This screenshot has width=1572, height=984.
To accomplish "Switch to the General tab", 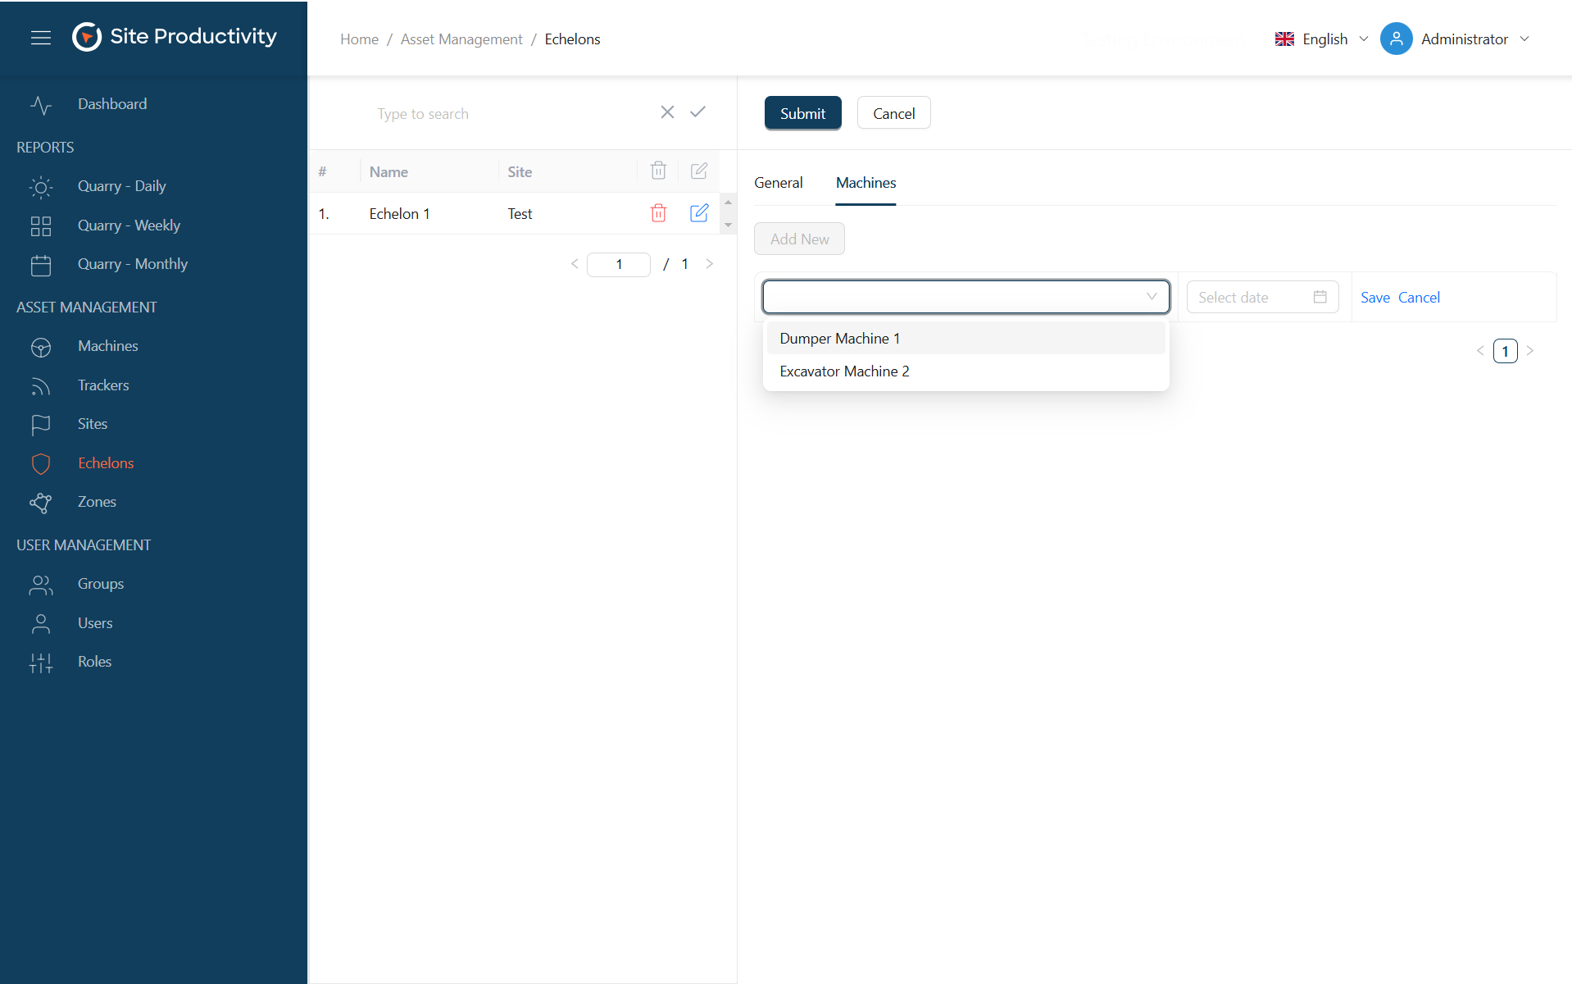I will (778, 183).
